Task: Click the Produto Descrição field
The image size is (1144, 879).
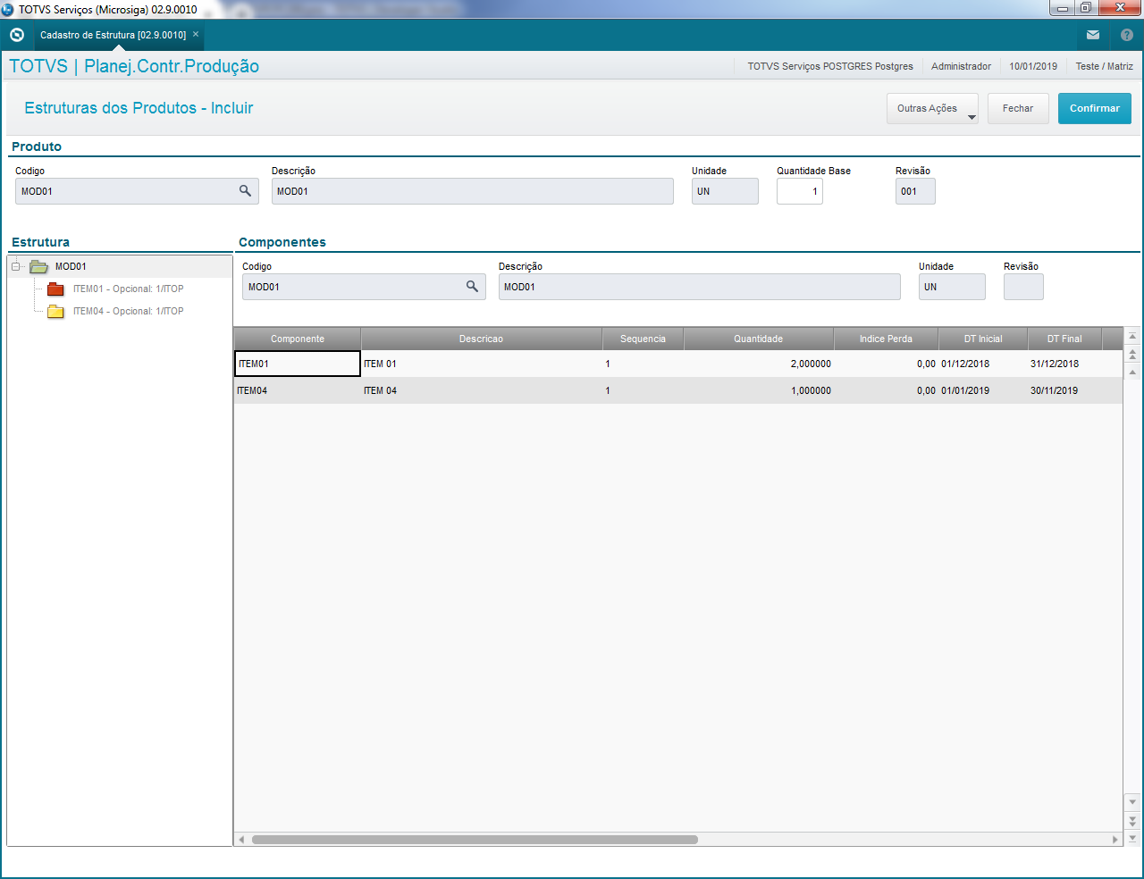Action: 473,191
